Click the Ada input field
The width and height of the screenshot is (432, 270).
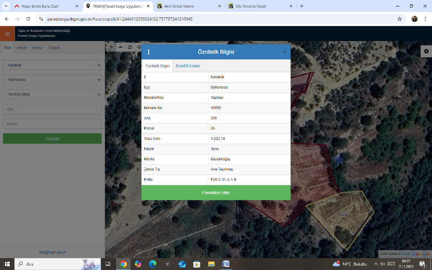52,109
